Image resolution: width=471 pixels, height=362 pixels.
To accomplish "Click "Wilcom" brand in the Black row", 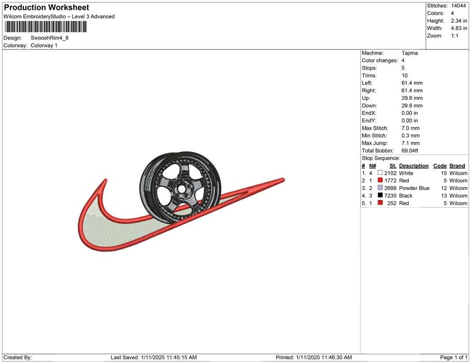I will pyautogui.click(x=458, y=196).
